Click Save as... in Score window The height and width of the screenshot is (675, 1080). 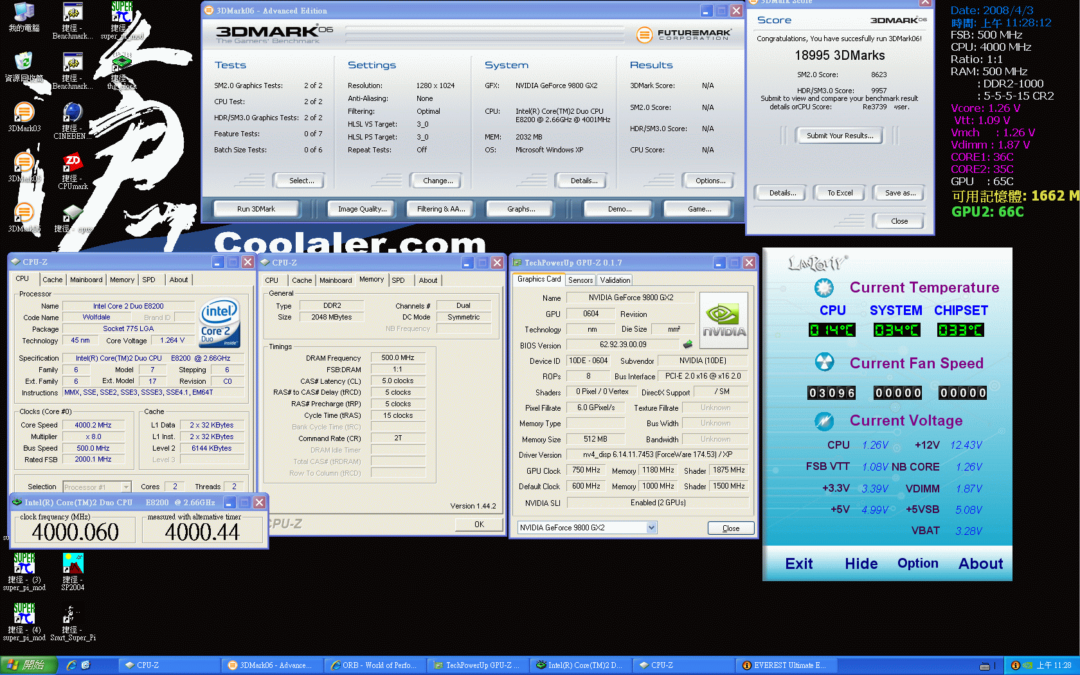(900, 193)
